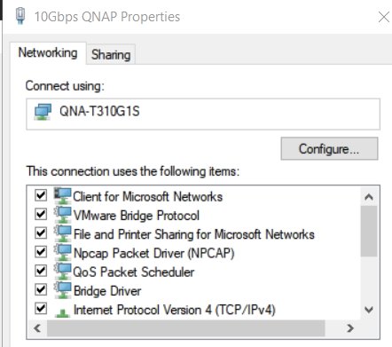392x347 pixels.
Task: Click the Client for Microsoft Networks icon
Action: click(x=63, y=196)
